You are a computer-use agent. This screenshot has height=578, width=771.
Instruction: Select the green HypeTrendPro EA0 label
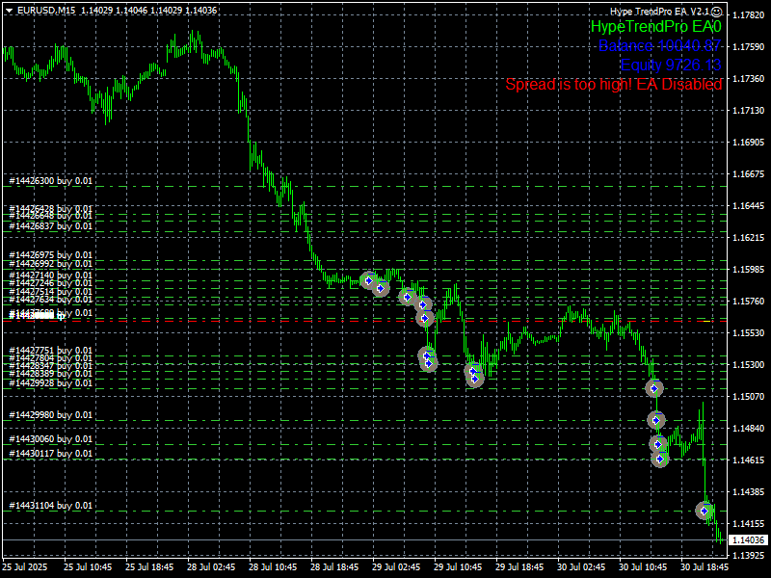655,27
